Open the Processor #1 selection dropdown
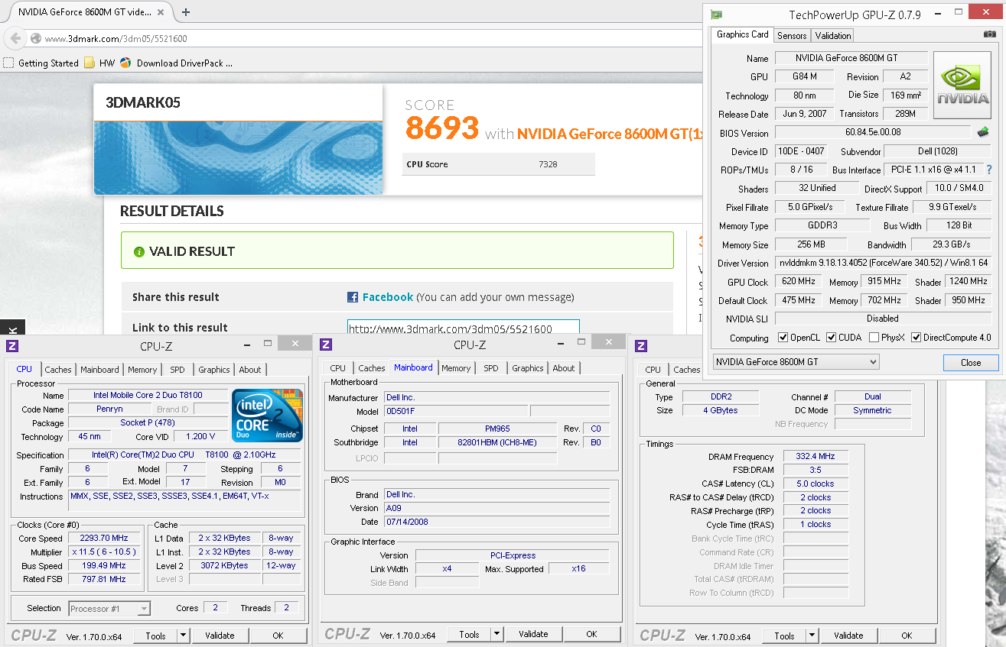Image resolution: width=1006 pixels, height=647 pixels. click(x=109, y=609)
